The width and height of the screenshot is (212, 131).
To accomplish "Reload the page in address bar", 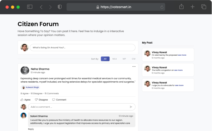I will [162, 7].
